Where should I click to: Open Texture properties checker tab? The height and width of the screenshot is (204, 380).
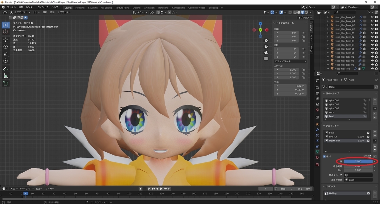coord(317,165)
